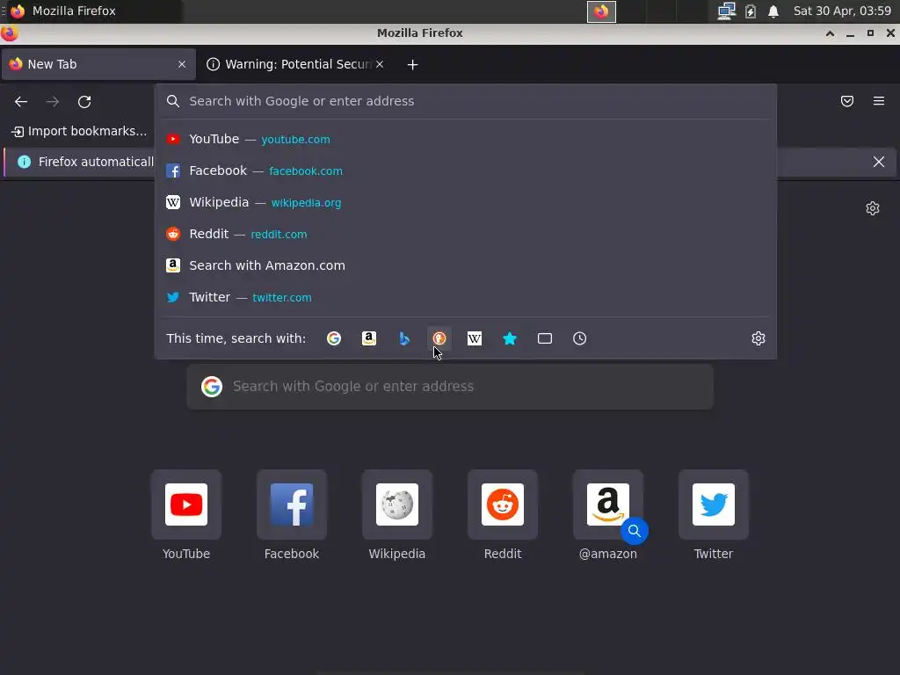The width and height of the screenshot is (900, 675).
Task: Search this time with Google icon
Action: pos(333,338)
